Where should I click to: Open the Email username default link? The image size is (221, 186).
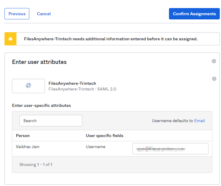click(199, 121)
